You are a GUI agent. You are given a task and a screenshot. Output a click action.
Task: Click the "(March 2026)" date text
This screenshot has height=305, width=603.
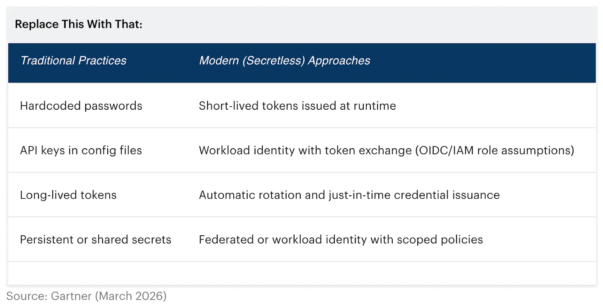(x=131, y=296)
